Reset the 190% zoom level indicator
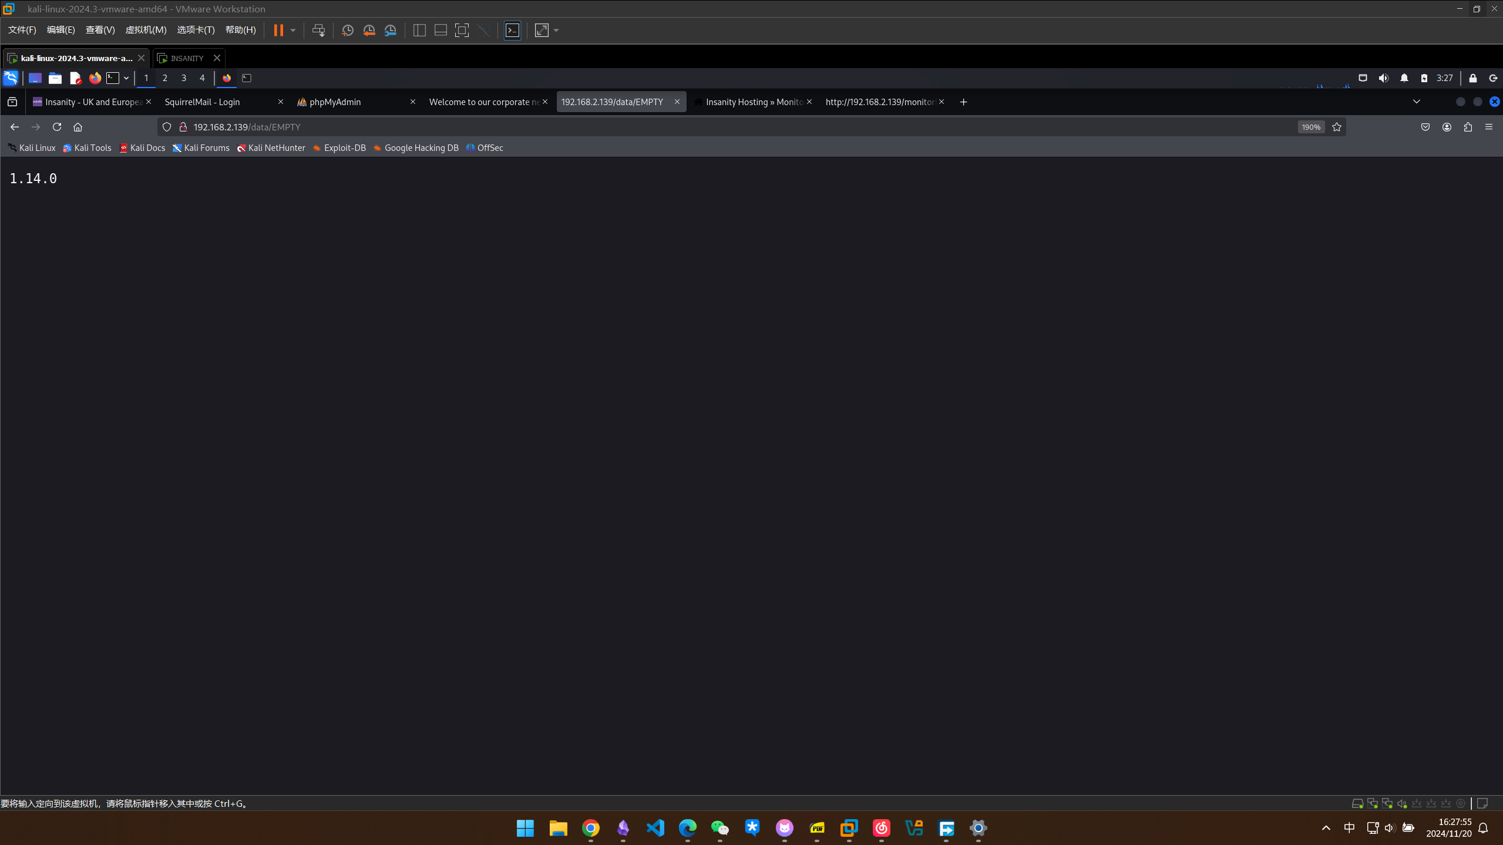Image resolution: width=1503 pixels, height=845 pixels. pos(1310,127)
